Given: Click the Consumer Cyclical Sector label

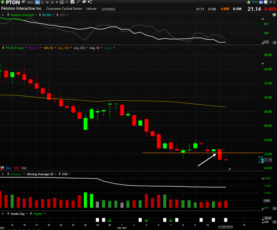Looking at the screenshot, I should (x=64, y=8).
